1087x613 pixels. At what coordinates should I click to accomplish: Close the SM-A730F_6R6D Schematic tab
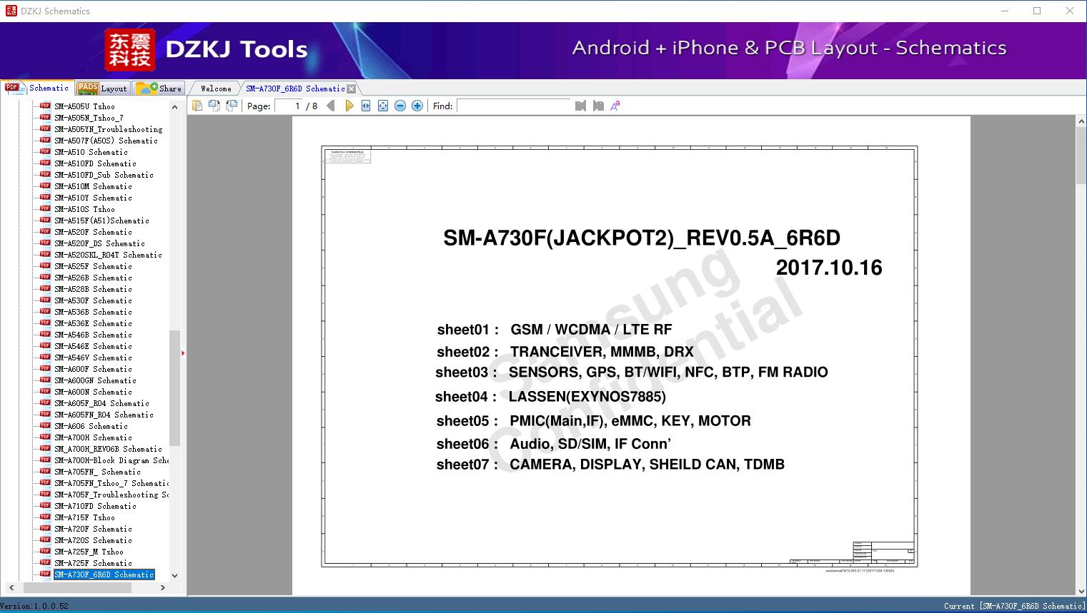tap(351, 89)
